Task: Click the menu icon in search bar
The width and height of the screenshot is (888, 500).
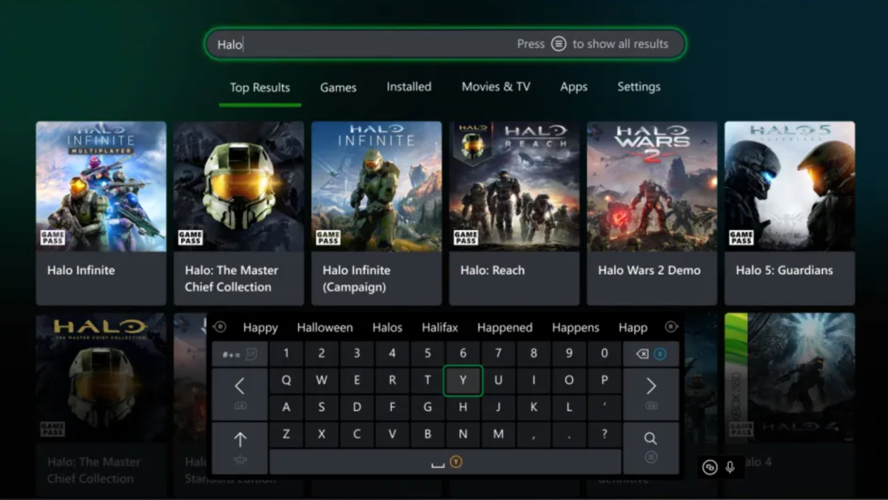Action: tap(559, 44)
